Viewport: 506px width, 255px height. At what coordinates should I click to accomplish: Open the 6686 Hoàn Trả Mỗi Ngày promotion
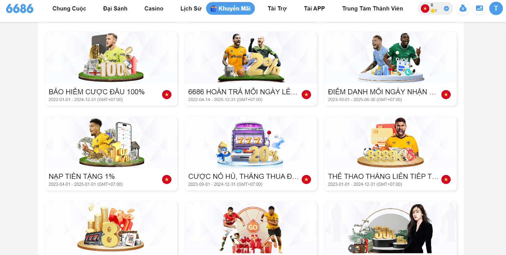point(251,69)
